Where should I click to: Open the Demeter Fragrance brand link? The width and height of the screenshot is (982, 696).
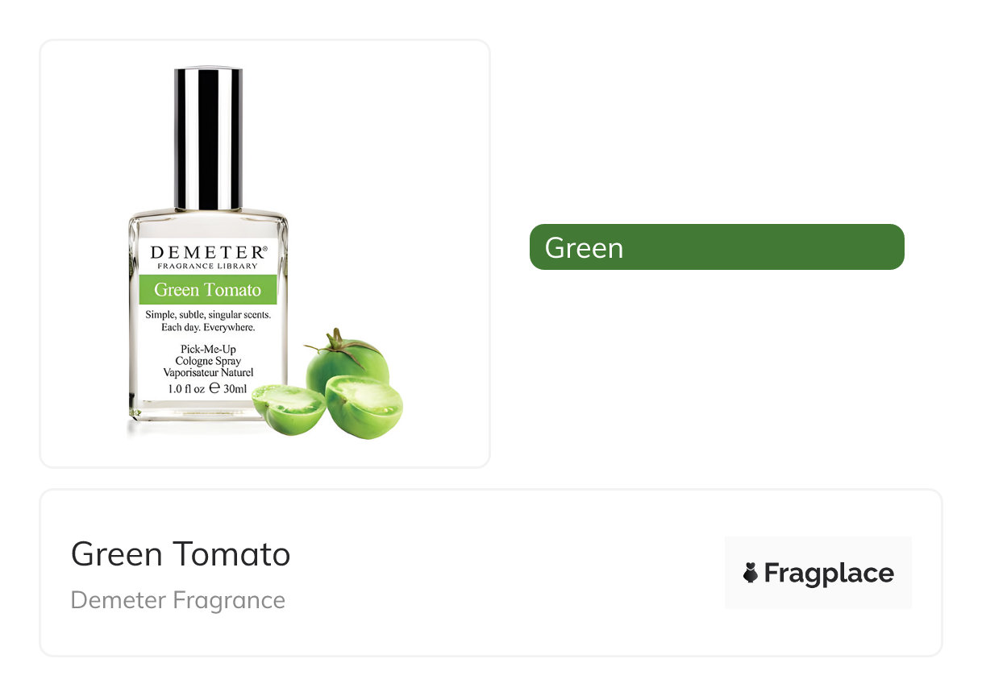(178, 600)
